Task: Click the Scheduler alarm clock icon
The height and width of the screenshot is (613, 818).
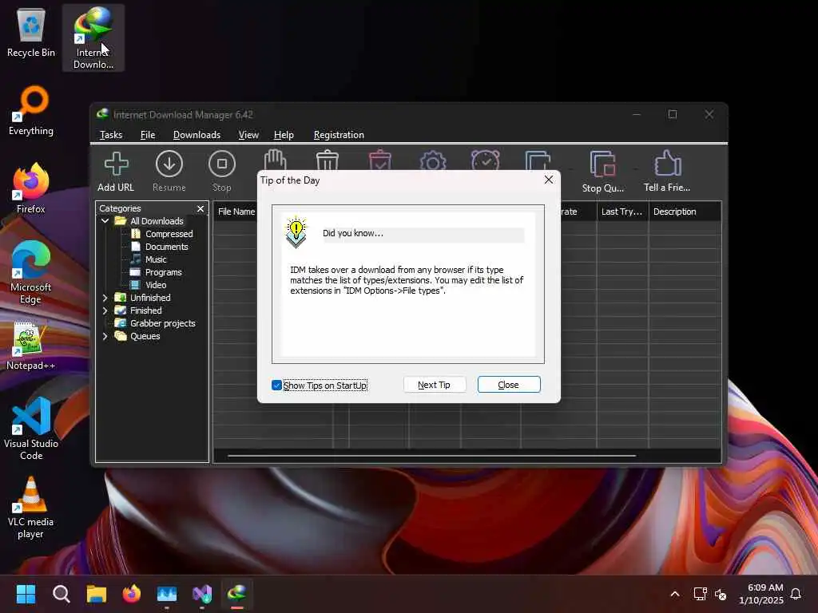Action: coord(485,160)
